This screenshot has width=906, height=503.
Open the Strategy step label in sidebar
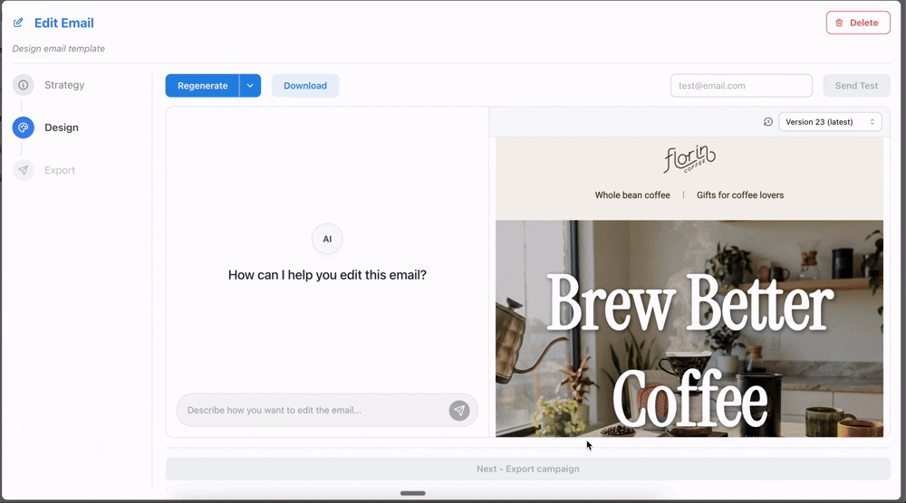click(x=64, y=85)
